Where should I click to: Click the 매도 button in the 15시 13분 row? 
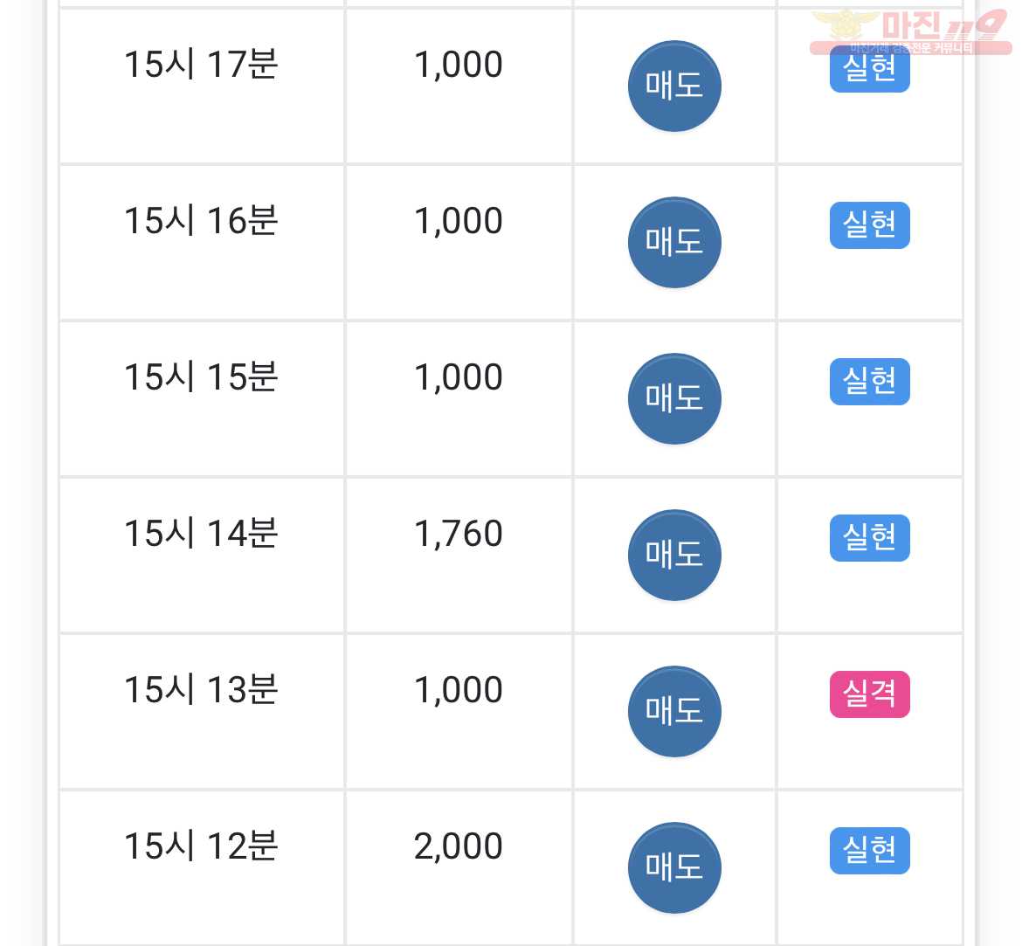(674, 711)
